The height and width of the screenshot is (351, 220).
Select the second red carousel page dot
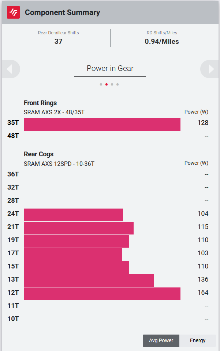107,84
